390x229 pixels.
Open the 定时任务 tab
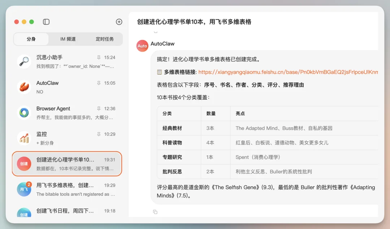(x=104, y=39)
